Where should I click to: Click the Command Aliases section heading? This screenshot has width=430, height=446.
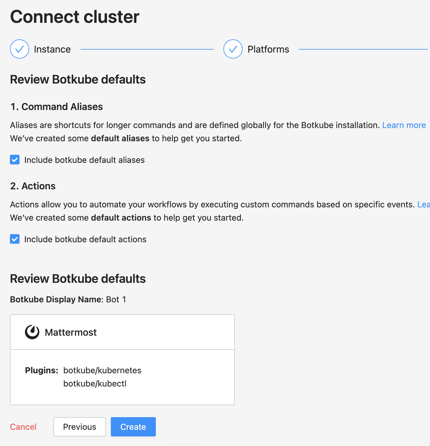(x=56, y=107)
